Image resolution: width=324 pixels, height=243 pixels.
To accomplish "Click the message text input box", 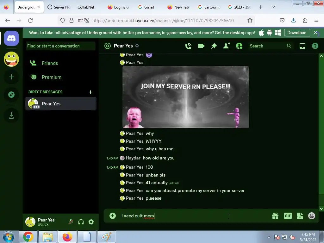I will click(194, 216).
